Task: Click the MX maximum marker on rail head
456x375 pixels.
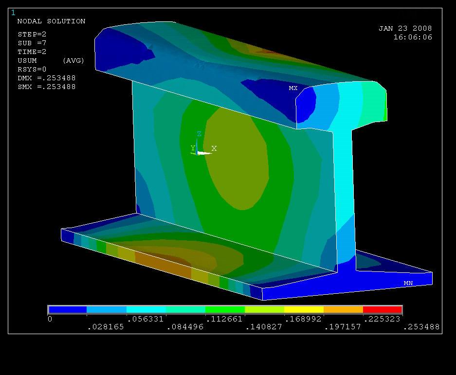Action: (293, 88)
